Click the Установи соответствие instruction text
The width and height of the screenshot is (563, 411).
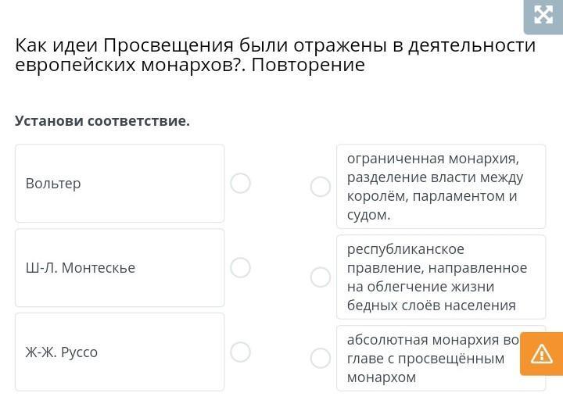(102, 121)
